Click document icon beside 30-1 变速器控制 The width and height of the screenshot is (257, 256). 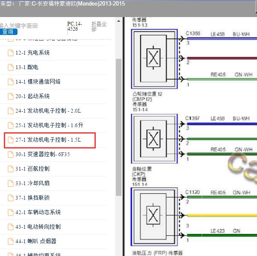coord(11,154)
